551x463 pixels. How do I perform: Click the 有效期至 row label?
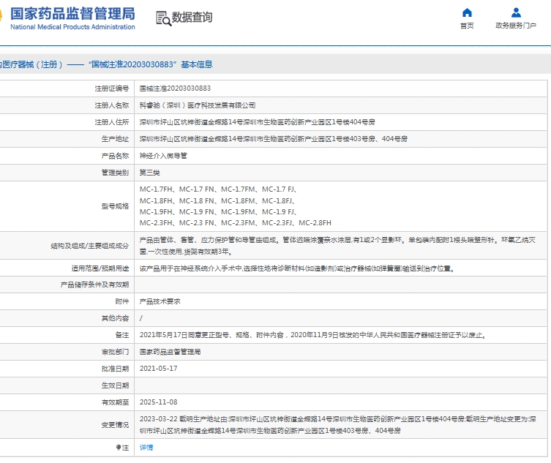pyautogui.click(x=116, y=402)
